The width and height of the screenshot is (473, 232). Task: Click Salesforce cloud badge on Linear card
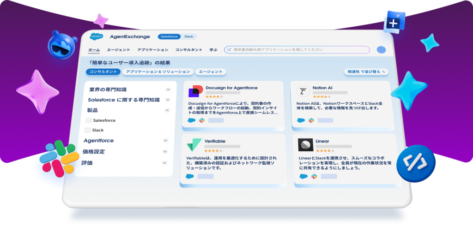(303, 177)
